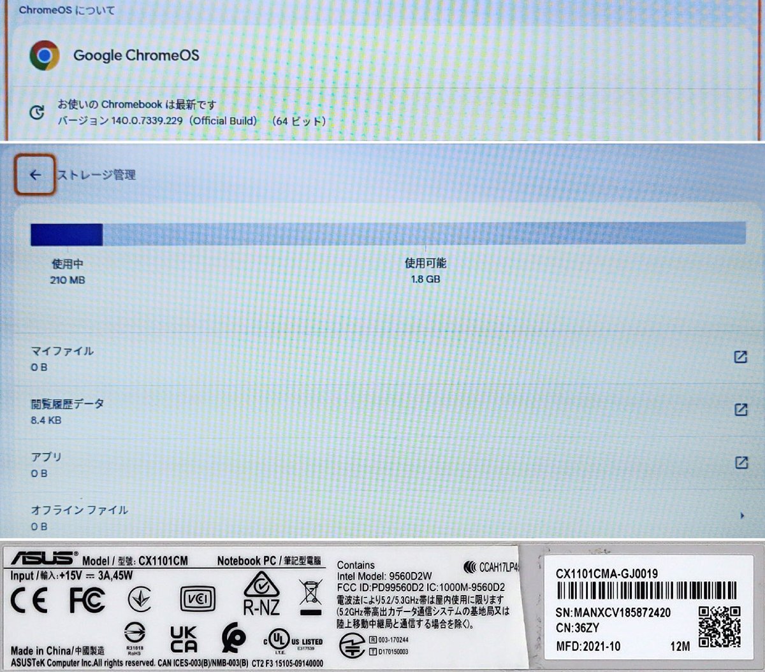Open 閲覧履歴データ with its external link icon
The image size is (765, 672).
tap(740, 410)
